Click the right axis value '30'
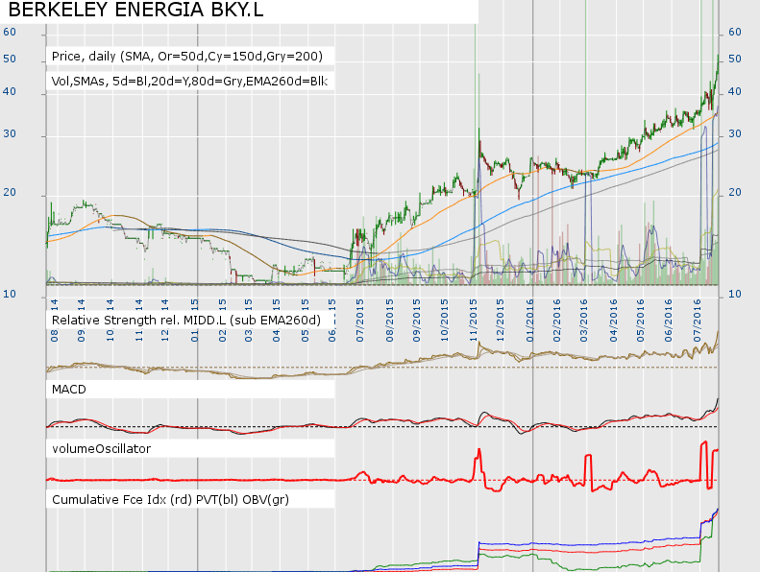This screenshot has height=572, width=760. [x=735, y=133]
